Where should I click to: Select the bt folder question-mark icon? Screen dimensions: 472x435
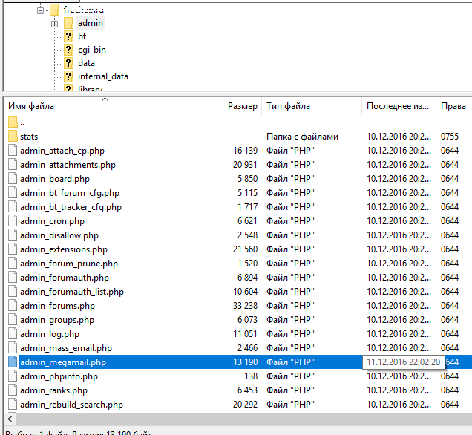pos(68,36)
